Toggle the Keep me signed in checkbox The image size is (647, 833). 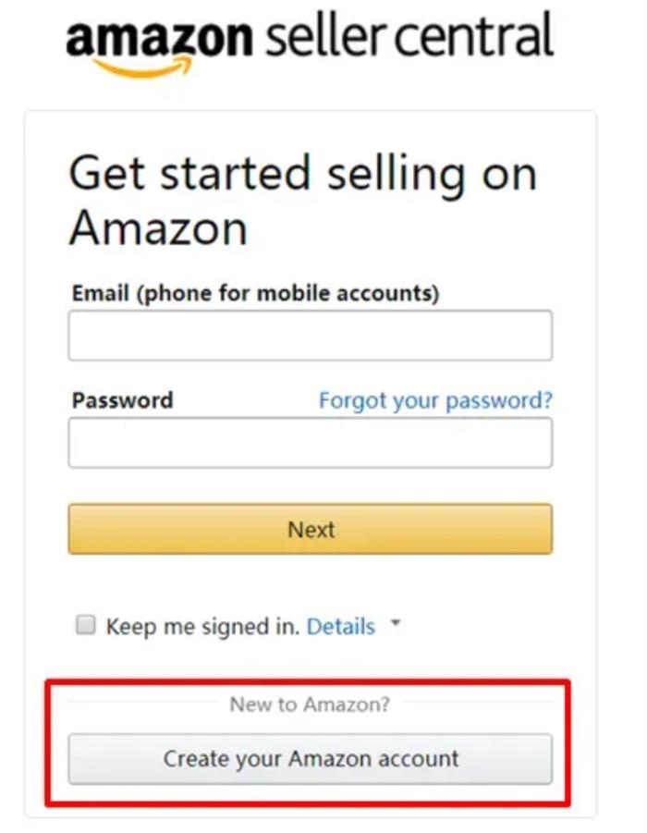(85, 626)
